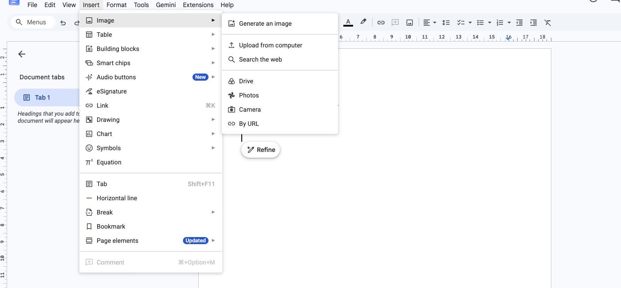This screenshot has height=288, width=621.
Task: Click the decrease indent icon
Action: pyautogui.click(x=519, y=22)
